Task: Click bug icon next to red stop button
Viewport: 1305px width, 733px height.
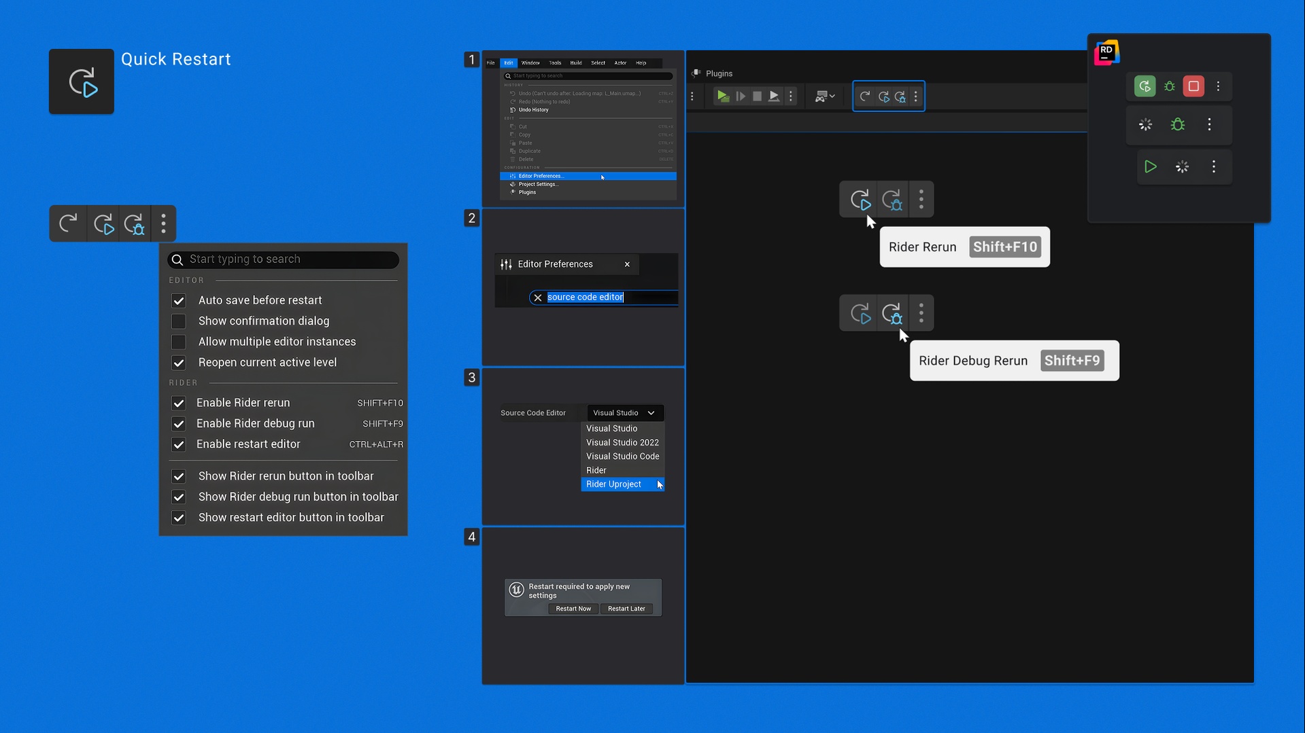Action: 1170,86
